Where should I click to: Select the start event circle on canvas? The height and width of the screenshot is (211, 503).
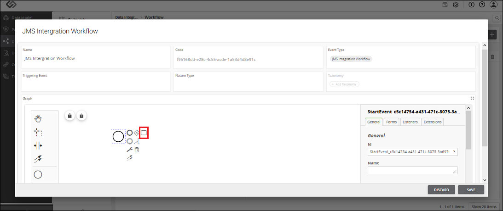(x=118, y=137)
